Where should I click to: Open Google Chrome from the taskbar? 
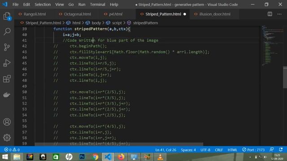[x=95, y=157]
